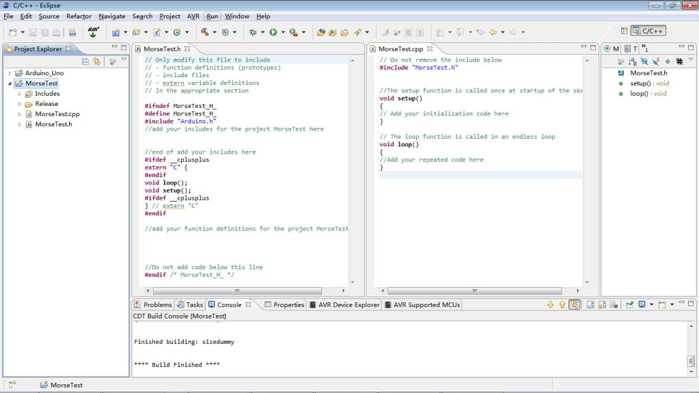This screenshot has height=393, width=699.
Task: Click the AVR upload project toolbar icon
Action: (x=94, y=31)
